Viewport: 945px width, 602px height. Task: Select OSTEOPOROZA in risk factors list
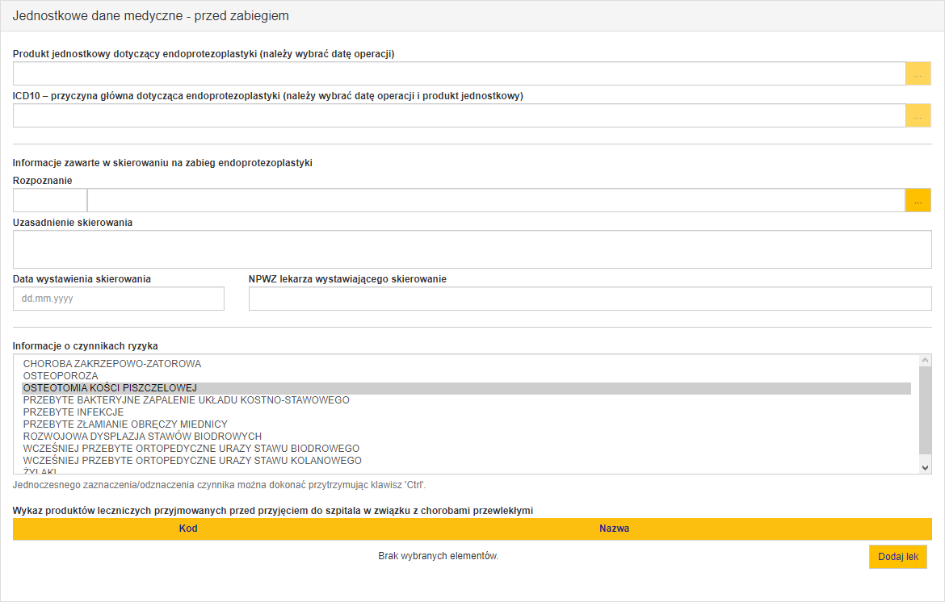(61, 376)
